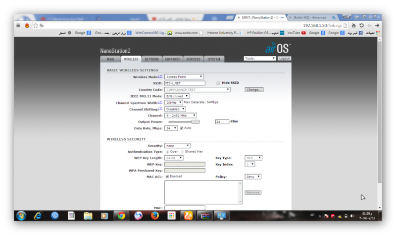This screenshot has height=235, width=396.
Task: Expand the Tools dropdown
Action: 259,59
